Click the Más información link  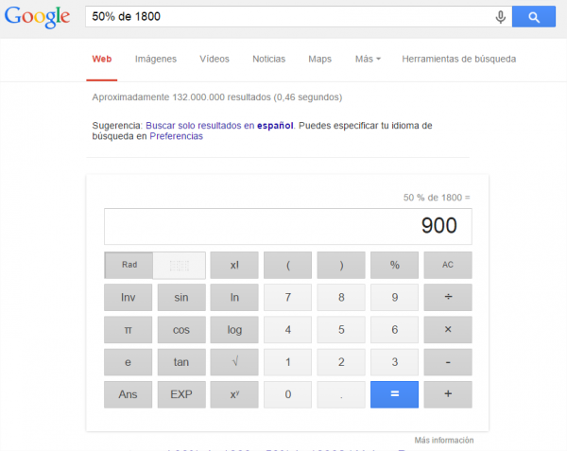point(443,441)
